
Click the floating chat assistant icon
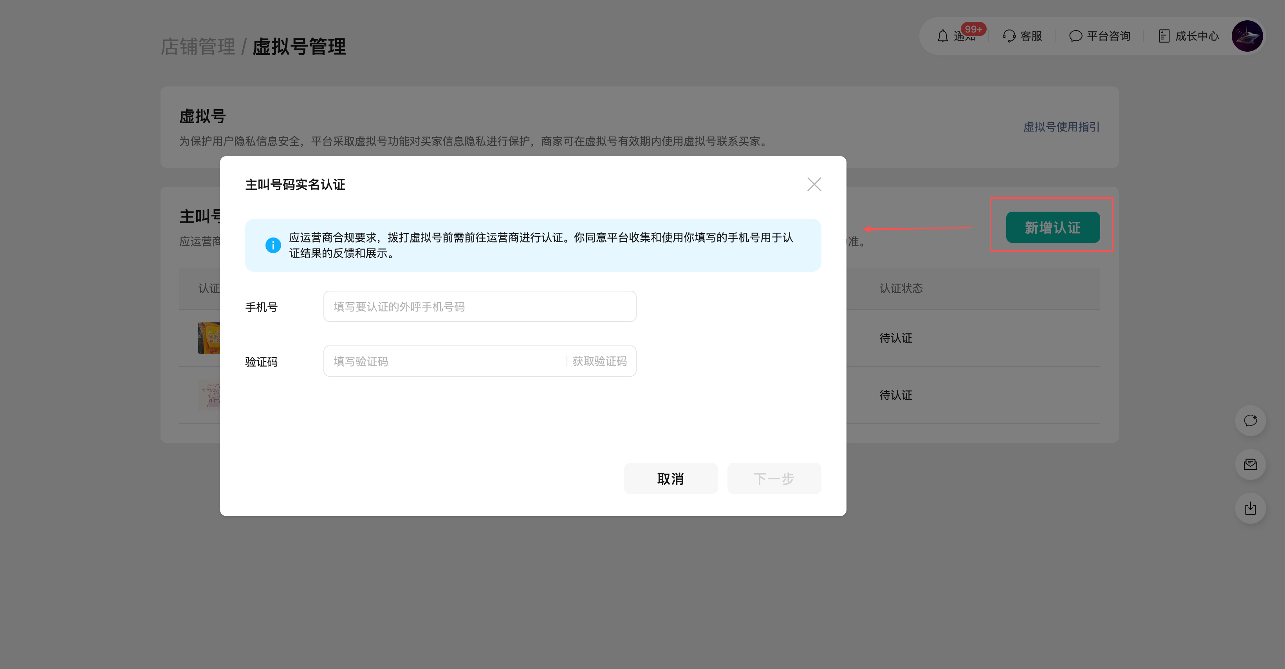[1250, 421]
